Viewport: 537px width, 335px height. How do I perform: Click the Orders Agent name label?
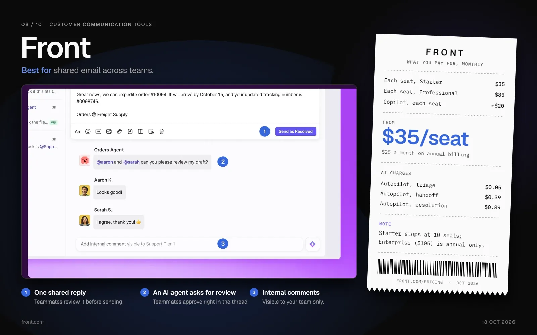109,150
